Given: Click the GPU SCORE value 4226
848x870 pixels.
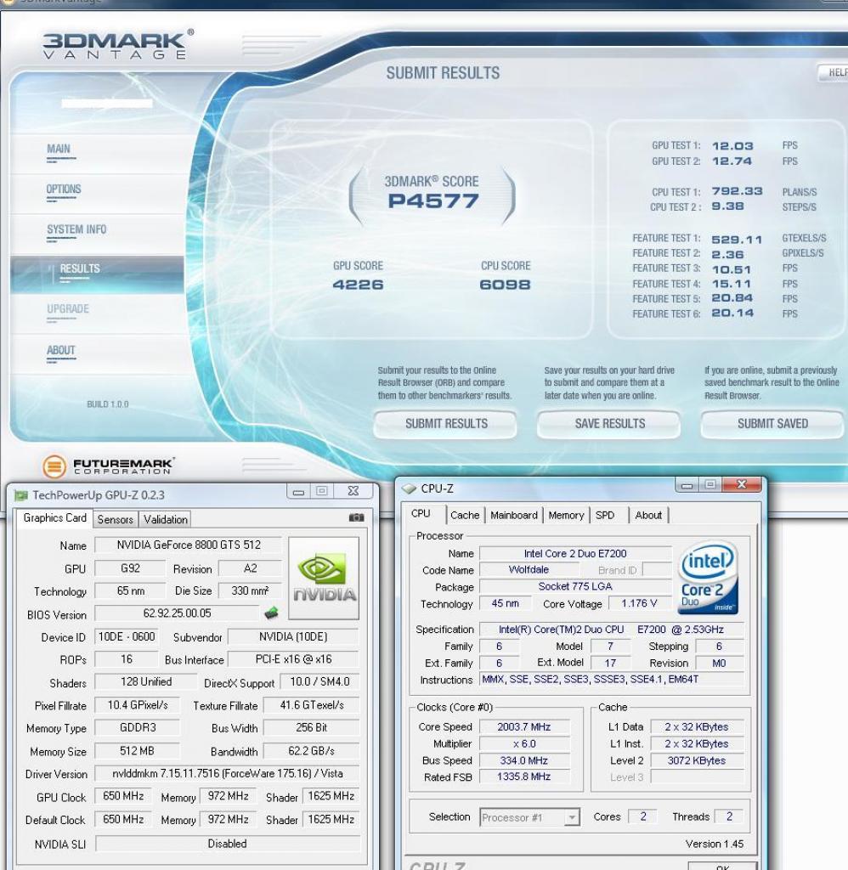Looking at the screenshot, I should point(358,285).
